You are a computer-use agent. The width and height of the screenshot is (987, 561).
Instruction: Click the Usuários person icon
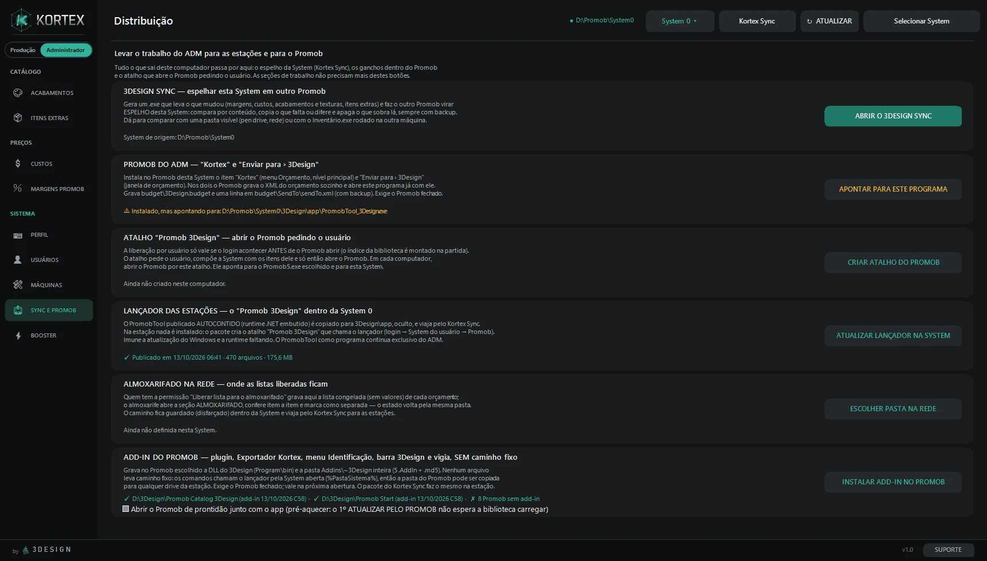tap(18, 260)
